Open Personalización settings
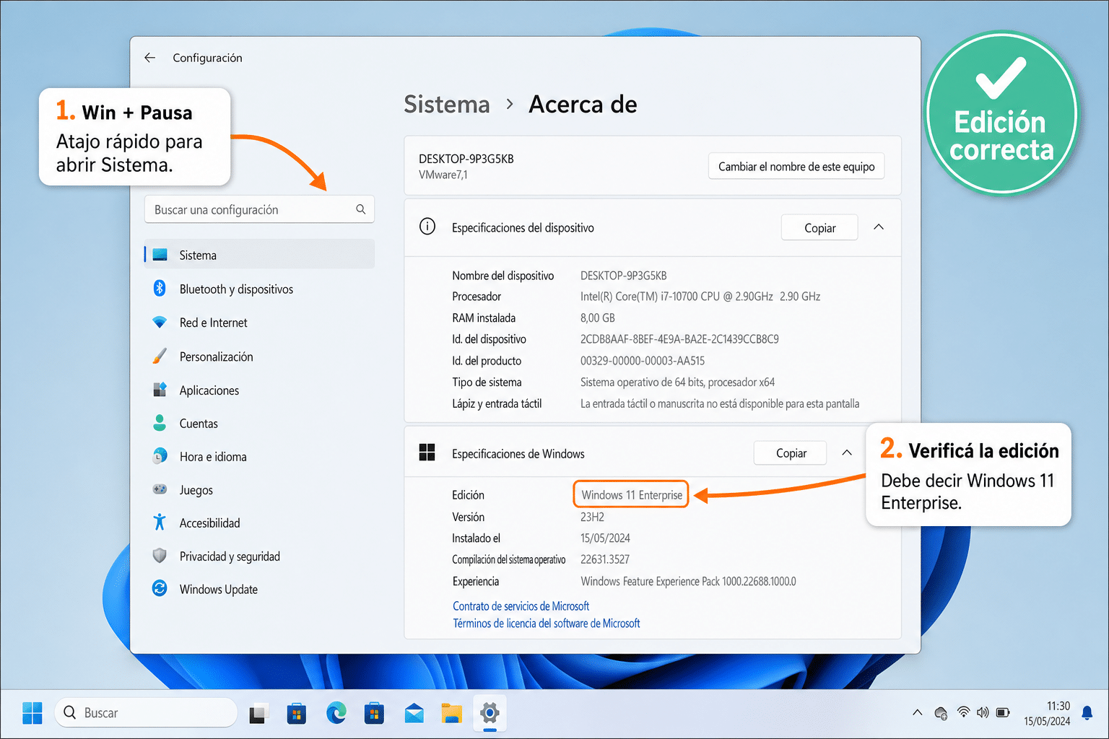This screenshot has width=1109, height=739. point(259,357)
